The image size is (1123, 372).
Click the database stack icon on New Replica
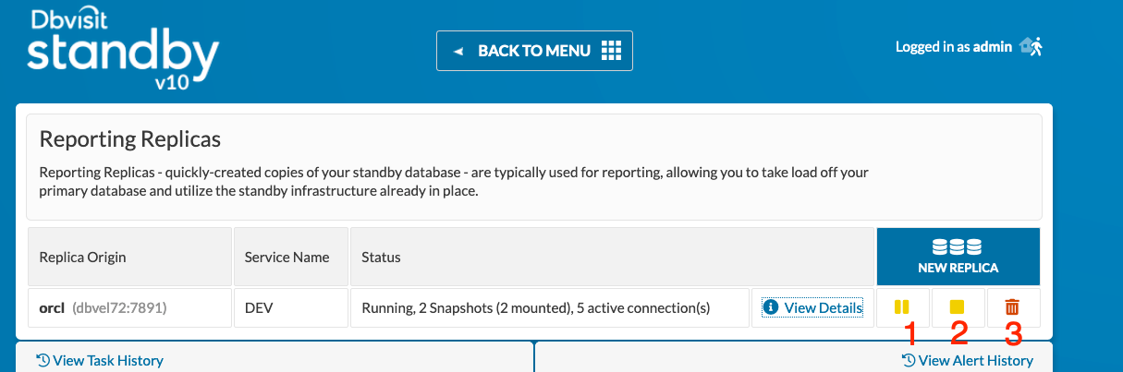pyautogui.click(x=958, y=247)
